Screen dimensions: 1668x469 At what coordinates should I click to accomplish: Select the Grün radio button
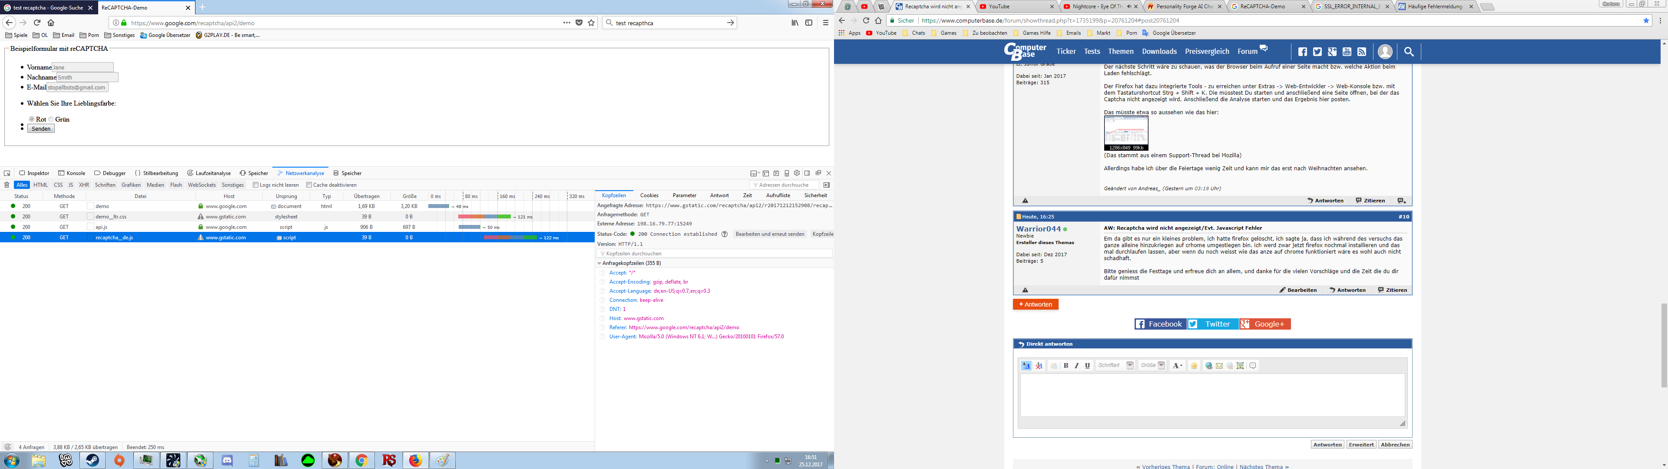tap(51, 119)
